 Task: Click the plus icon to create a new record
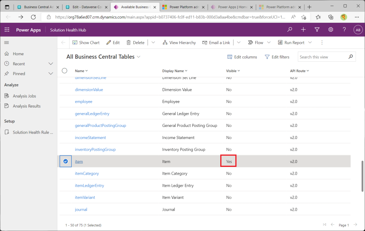click(x=303, y=30)
